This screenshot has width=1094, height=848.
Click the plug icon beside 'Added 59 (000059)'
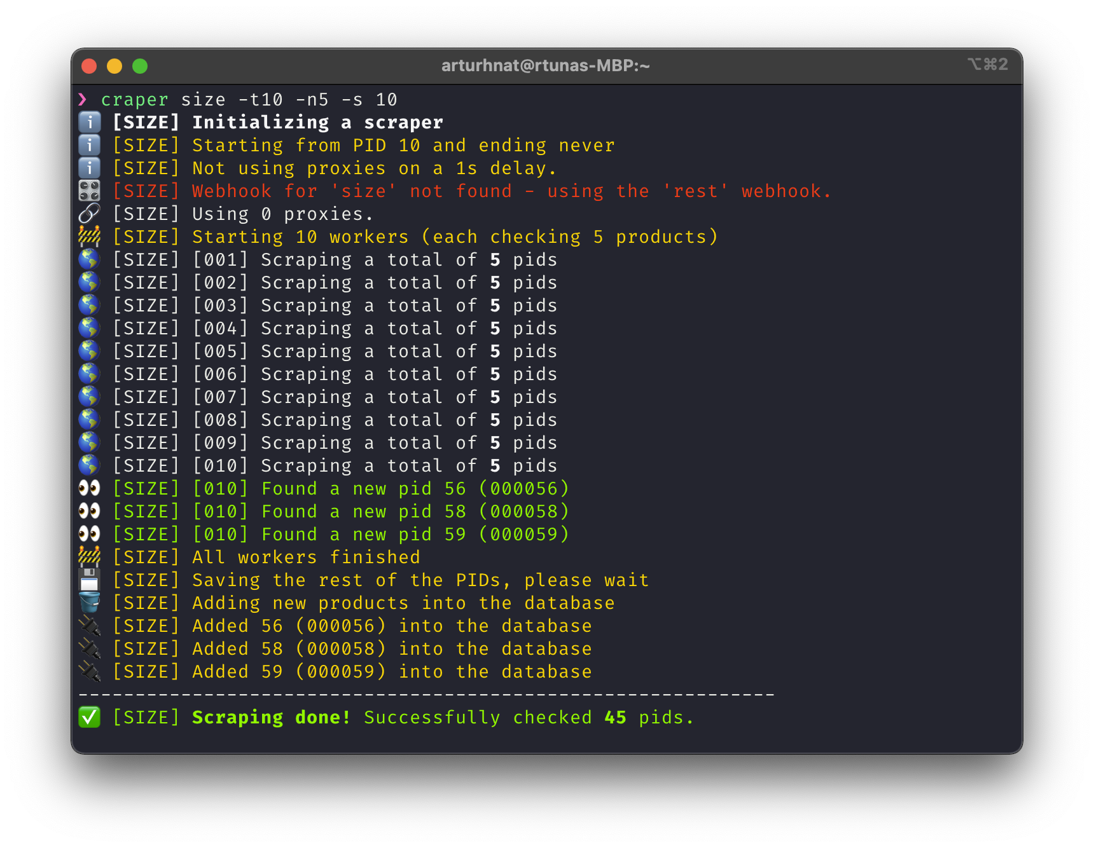pos(89,671)
